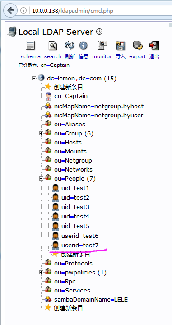Viewport: 172px width, 325px height.
Task: Click the ou=Aliases group icon
Action: 48,124
